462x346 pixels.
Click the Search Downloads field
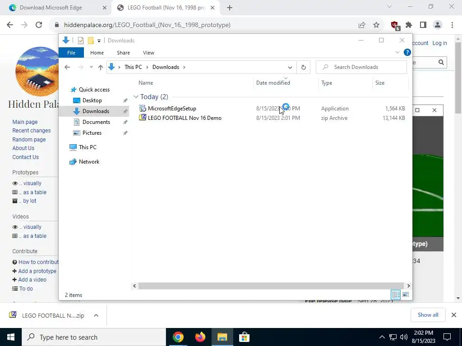(361, 67)
